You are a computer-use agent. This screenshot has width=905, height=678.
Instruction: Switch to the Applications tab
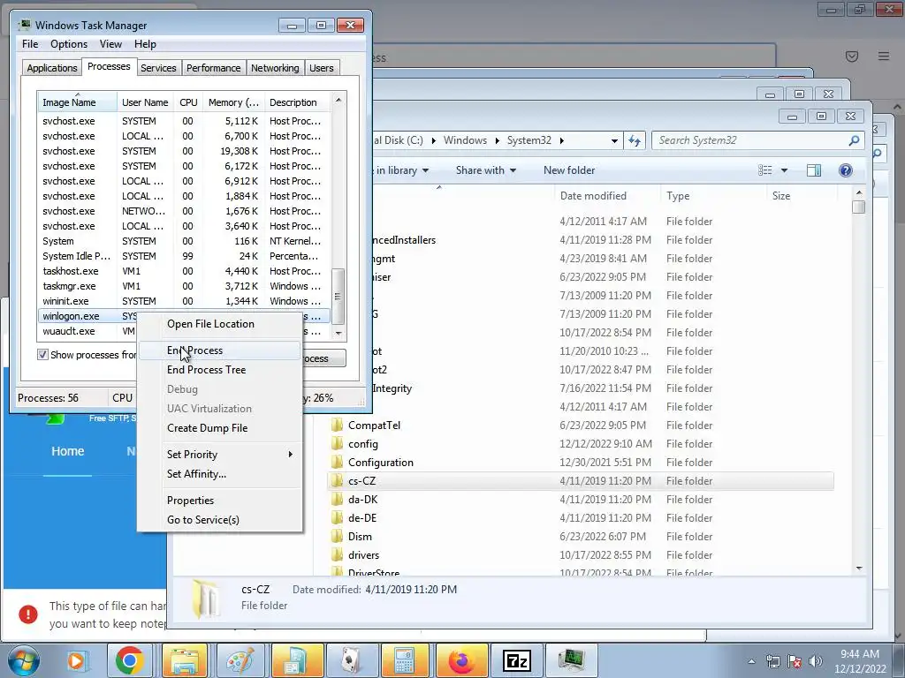(x=52, y=68)
